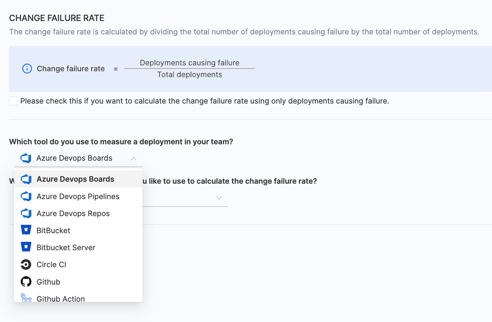492x322 pixels.
Task: Enable only deployments causing failure checkbox
Action: tap(13, 101)
